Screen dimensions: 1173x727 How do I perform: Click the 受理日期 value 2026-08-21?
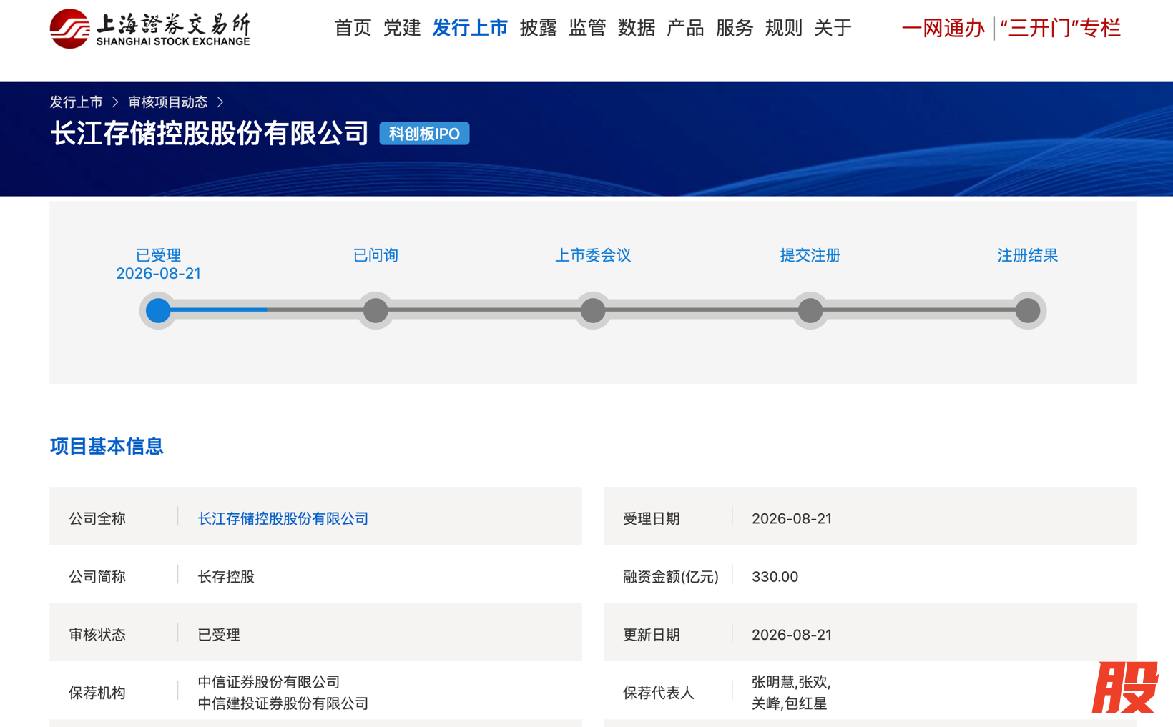point(792,518)
